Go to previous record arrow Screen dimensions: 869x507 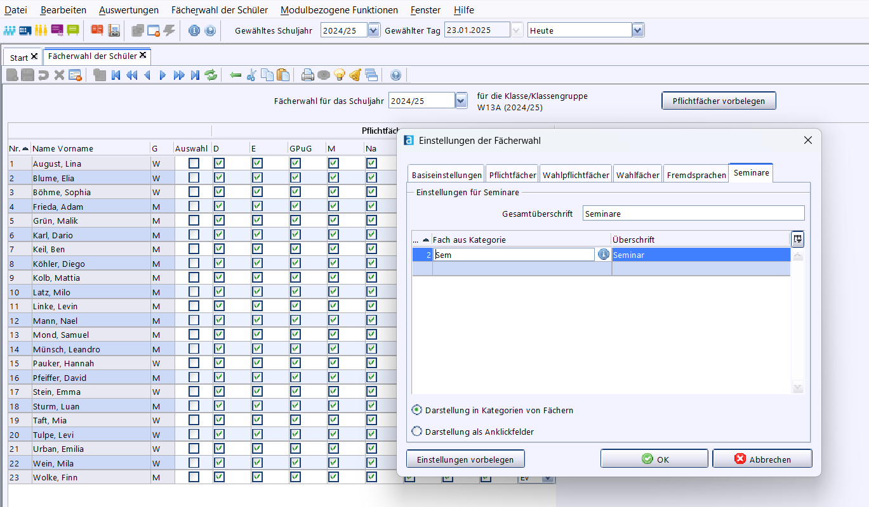[147, 75]
